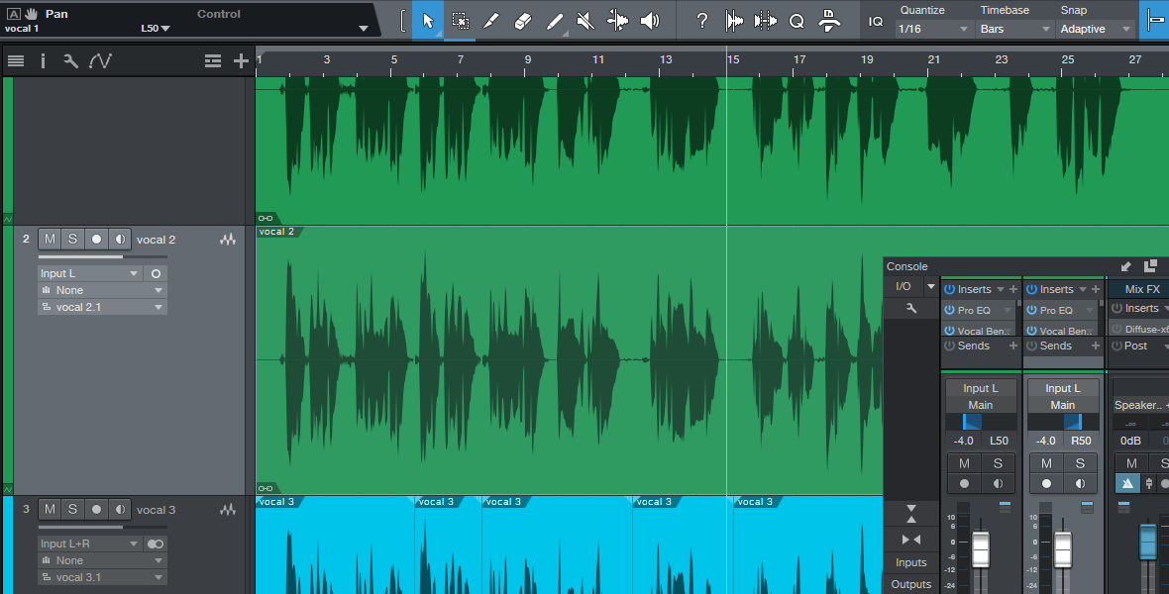Open the Control parameter dropdown arrow
1169x594 pixels.
point(363,29)
